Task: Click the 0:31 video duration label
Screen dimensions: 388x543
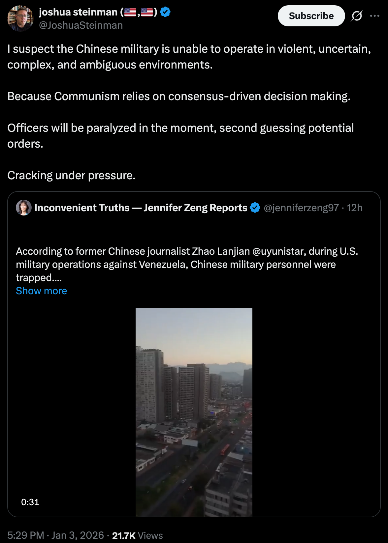Action: pos(30,502)
